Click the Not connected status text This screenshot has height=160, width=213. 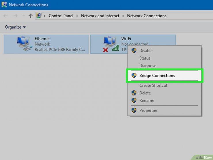[x=135, y=44]
